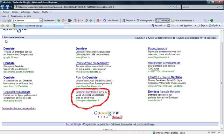Toggle the Traduire translate button
The height and width of the screenshot is (134, 224).
[x=161, y=21]
